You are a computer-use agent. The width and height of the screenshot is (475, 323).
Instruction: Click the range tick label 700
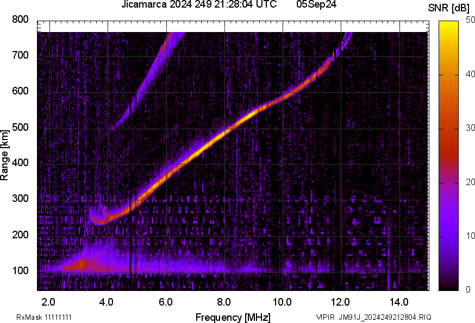coord(20,55)
